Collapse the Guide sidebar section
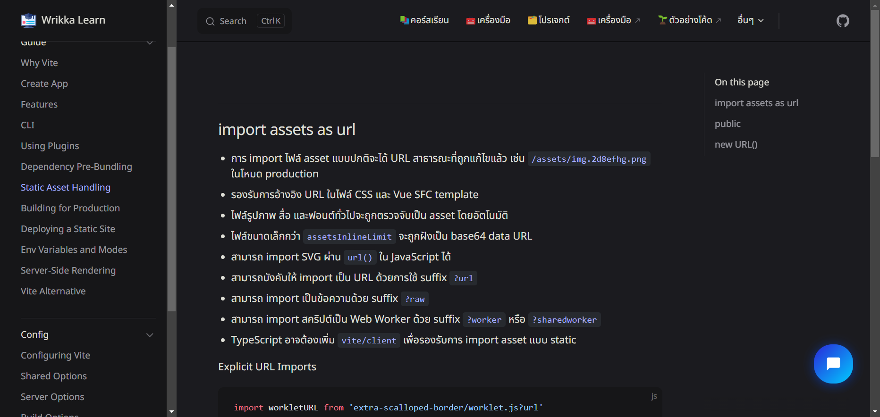Screen dimensions: 880x417 [x=150, y=42]
